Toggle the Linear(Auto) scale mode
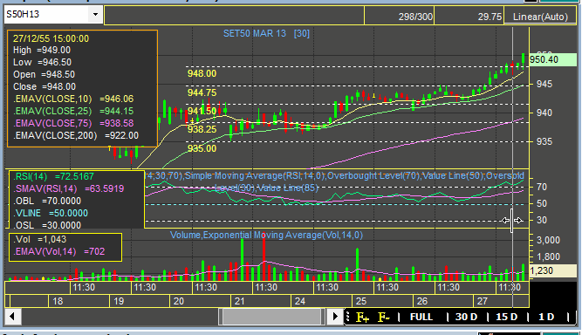582x335 pixels. pos(540,17)
